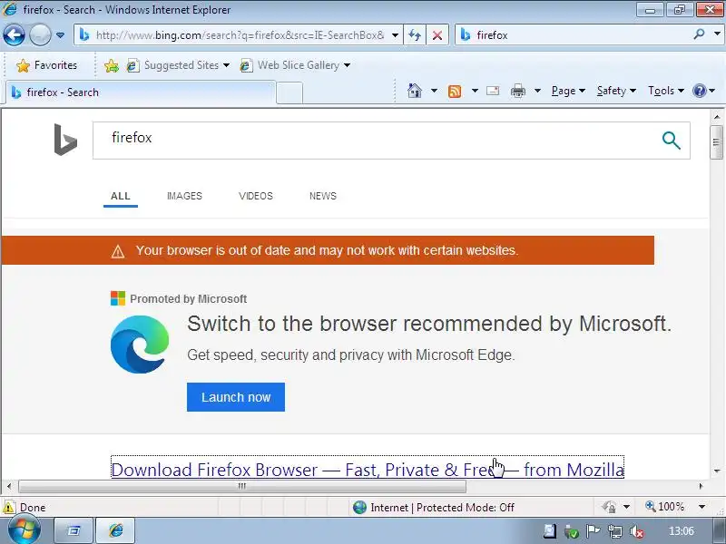Open the Tools menu
The image size is (726, 544).
[666, 91]
